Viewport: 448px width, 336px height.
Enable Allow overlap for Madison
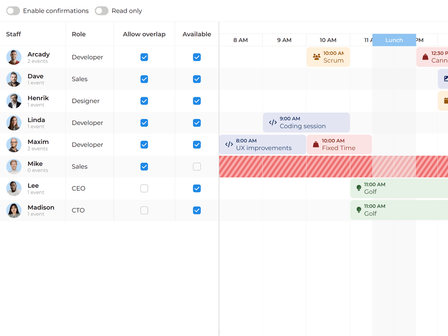(144, 210)
